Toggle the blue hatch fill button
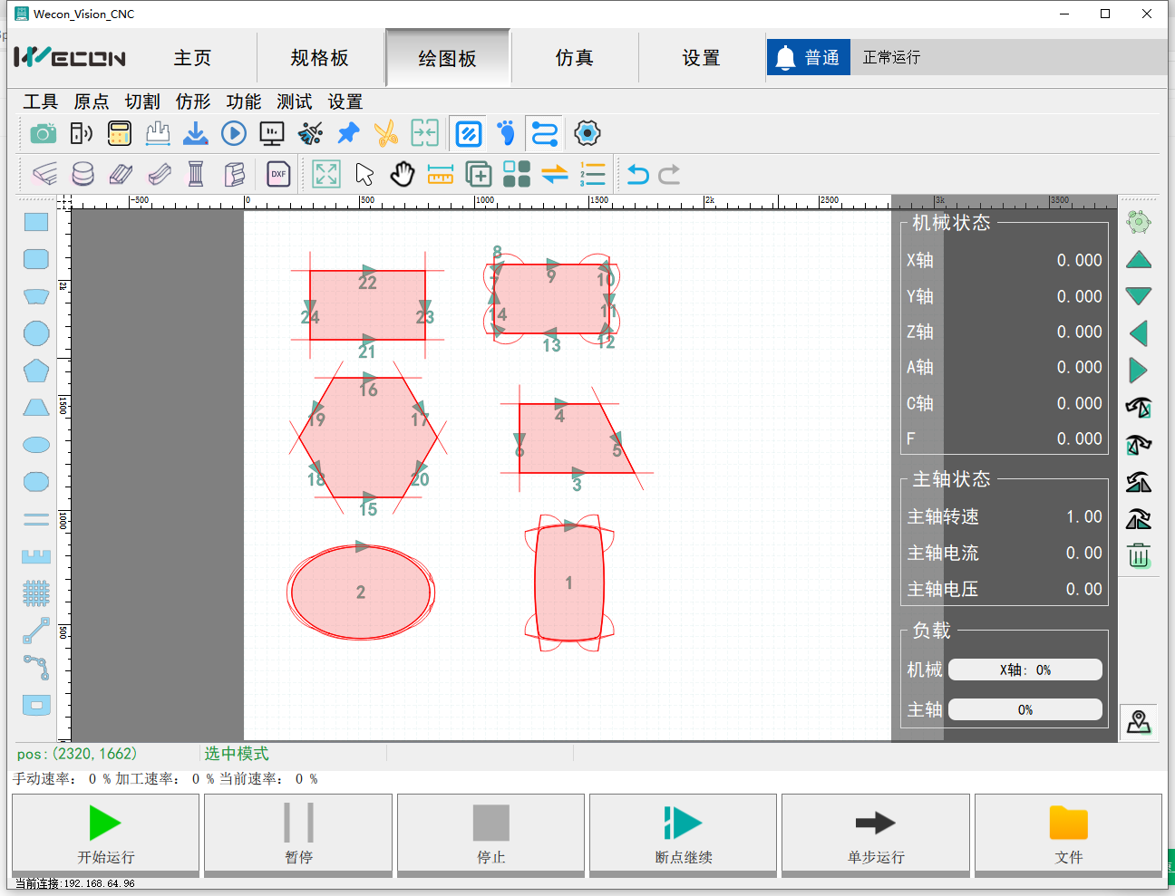This screenshot has height=896, width=1175. click(x=469, y=134)
